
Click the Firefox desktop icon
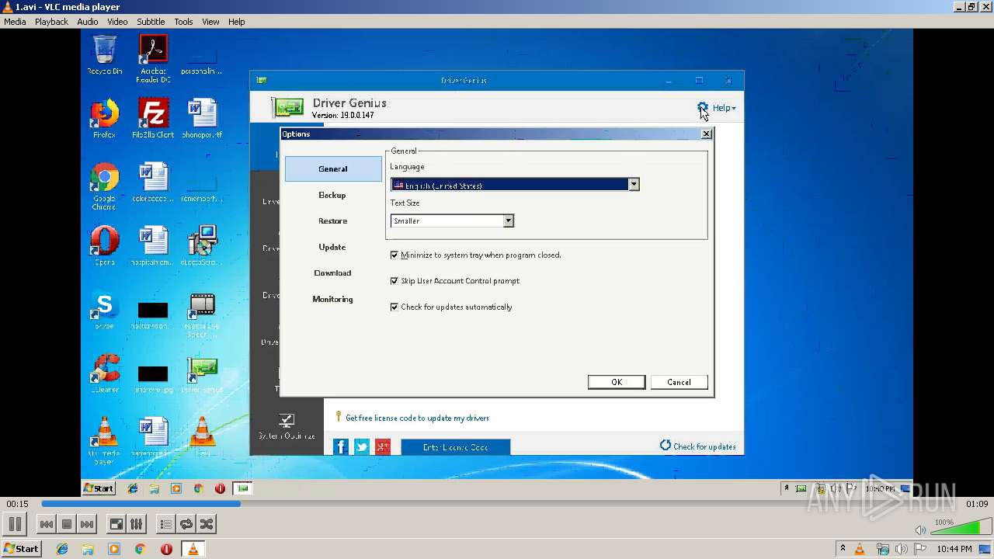coord(104,119)
